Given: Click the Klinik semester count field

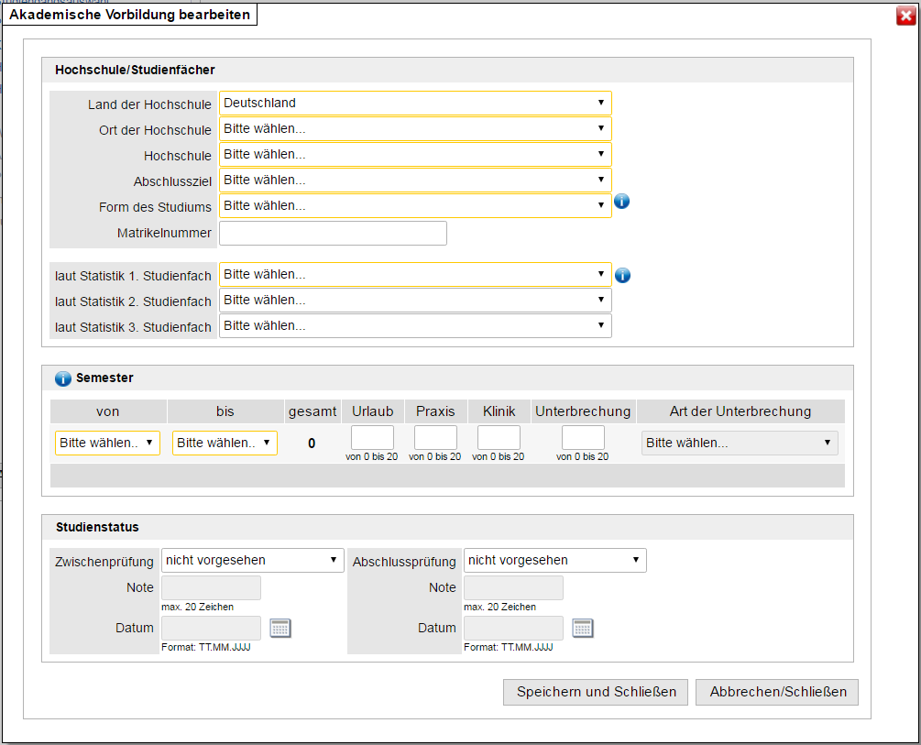Looking at the screenshot, I should (499, 438).
